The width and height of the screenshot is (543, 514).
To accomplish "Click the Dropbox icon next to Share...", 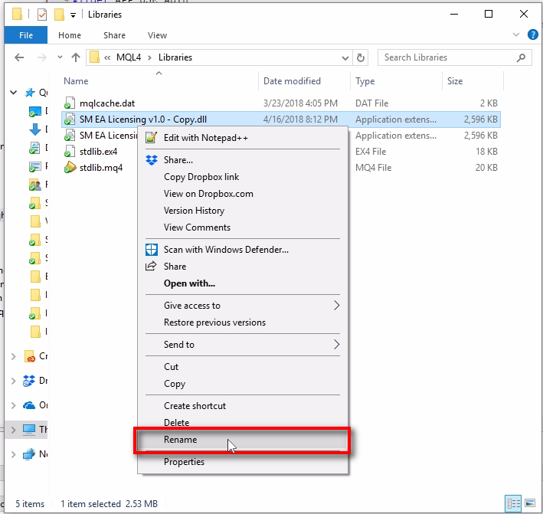I will click(150, 160).
